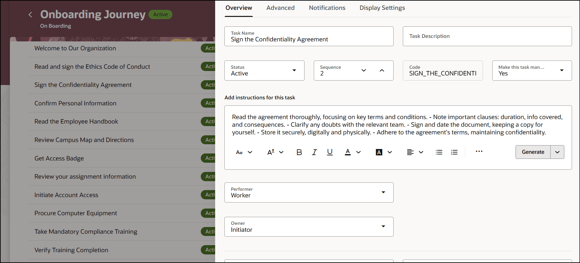Show more formatting options ellipsis
Screen dimensions: 580x263
pyautogui.click(x=479, y=151)
